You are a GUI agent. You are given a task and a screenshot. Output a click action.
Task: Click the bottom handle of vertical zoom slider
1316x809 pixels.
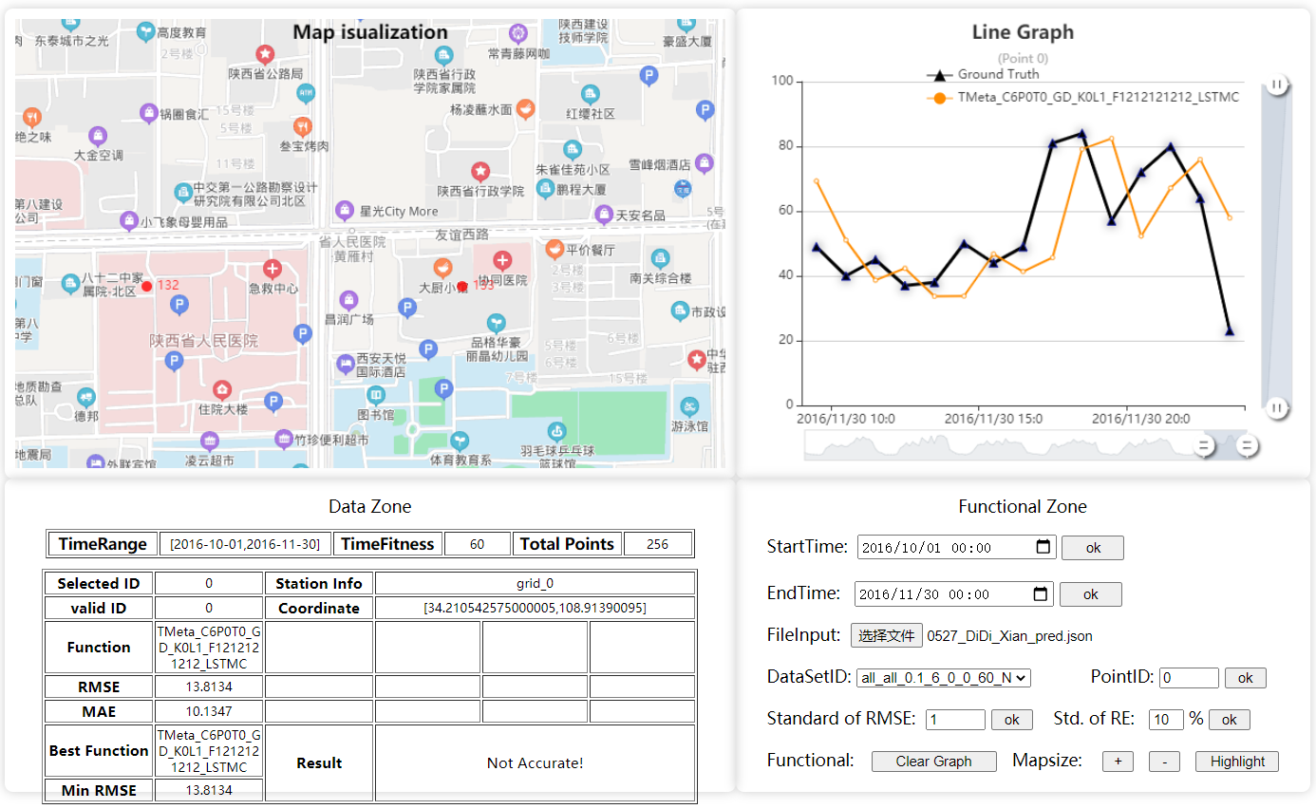coord(1277,408)
